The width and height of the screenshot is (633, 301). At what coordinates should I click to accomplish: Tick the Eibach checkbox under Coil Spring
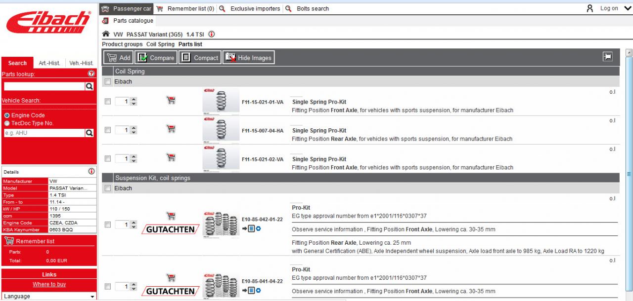pos(108,82)
